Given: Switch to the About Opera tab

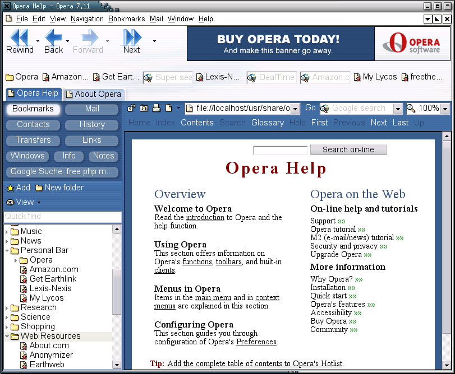Looking at the screenshot, I should (93, 94).
